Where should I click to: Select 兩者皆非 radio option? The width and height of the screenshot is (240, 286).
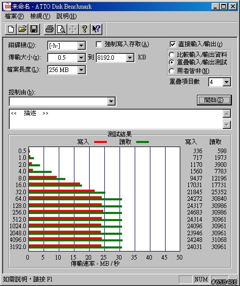[x=172, y=71]
